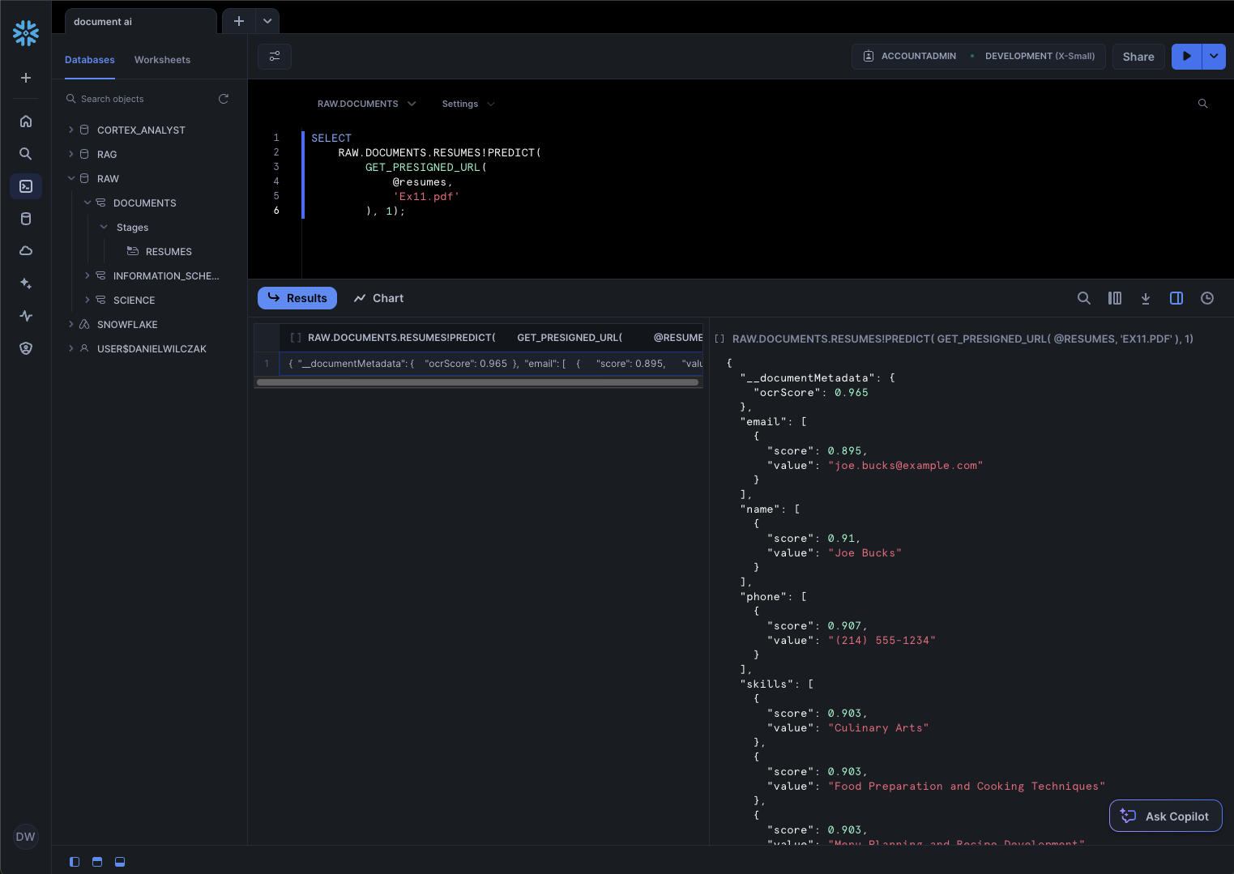Download results using the download icon

(x=1146, y=298)
